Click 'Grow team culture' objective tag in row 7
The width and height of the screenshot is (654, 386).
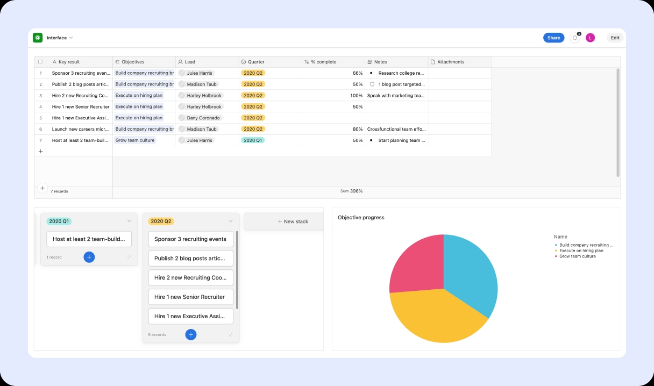pos(135,140)
